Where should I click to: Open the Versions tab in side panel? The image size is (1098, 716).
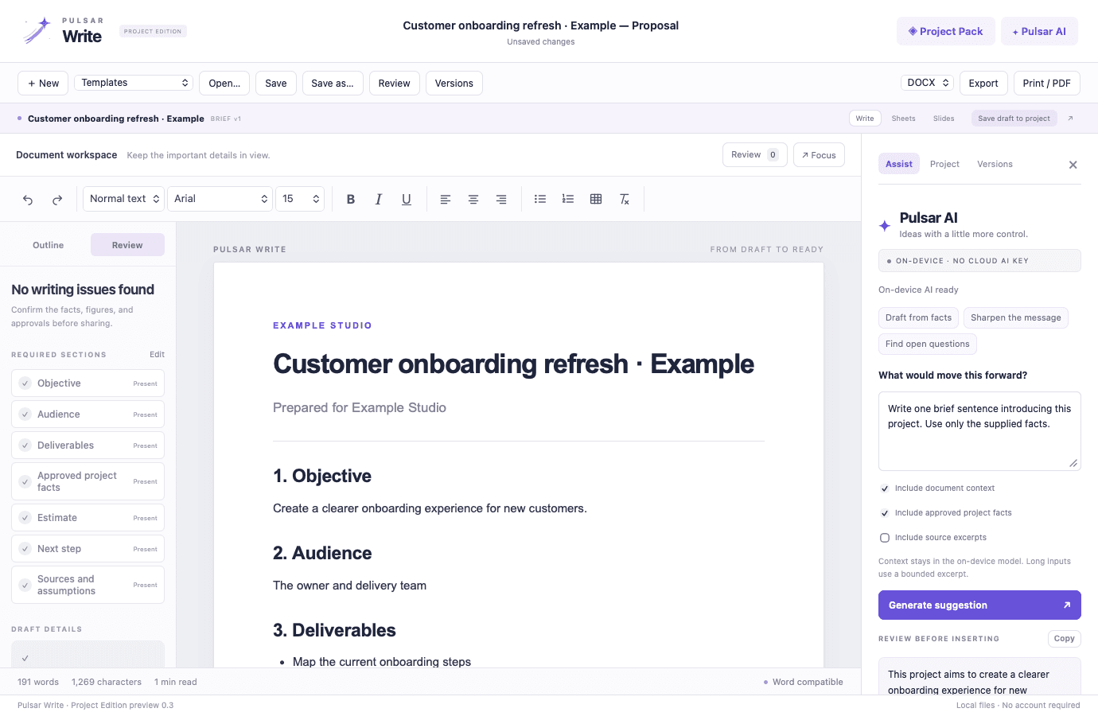pos(995,164)
